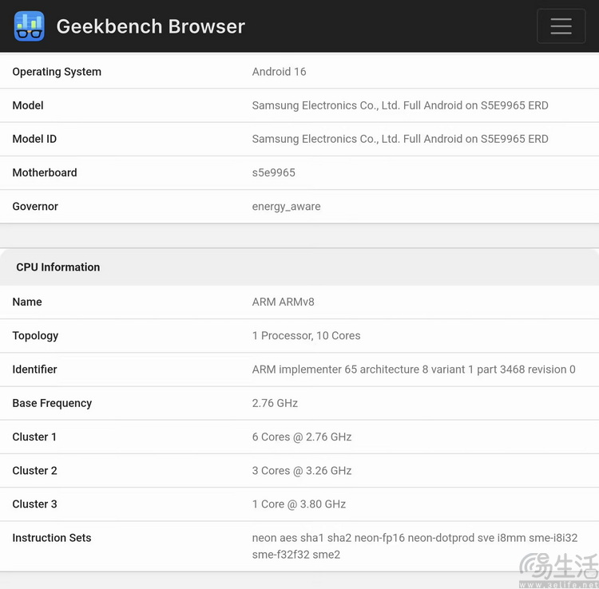The height and width of the screenshot is (589, 599).
Task: Select the 1 Processor, 10 Cores value
Action: (x=306, y=336)
